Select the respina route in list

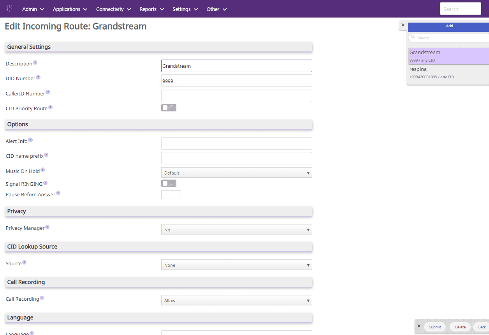[449, 73]
